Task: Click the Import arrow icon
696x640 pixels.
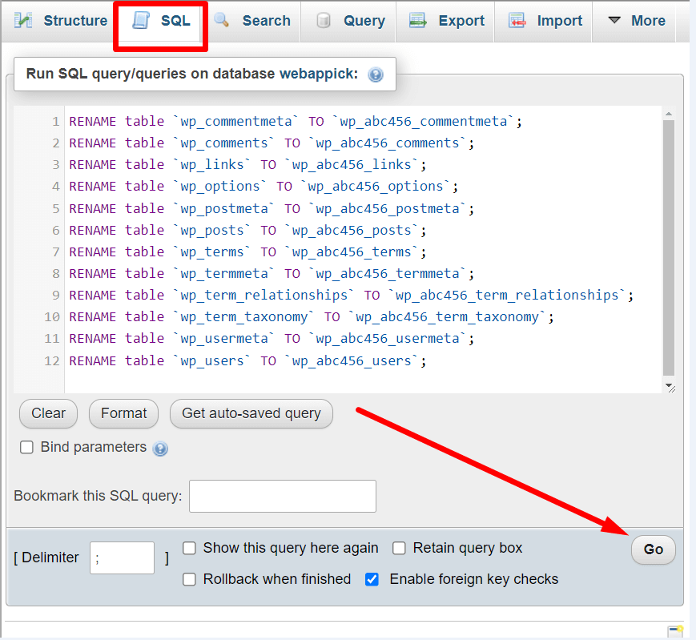Action: pyautogui.click(x=517, y=20)
